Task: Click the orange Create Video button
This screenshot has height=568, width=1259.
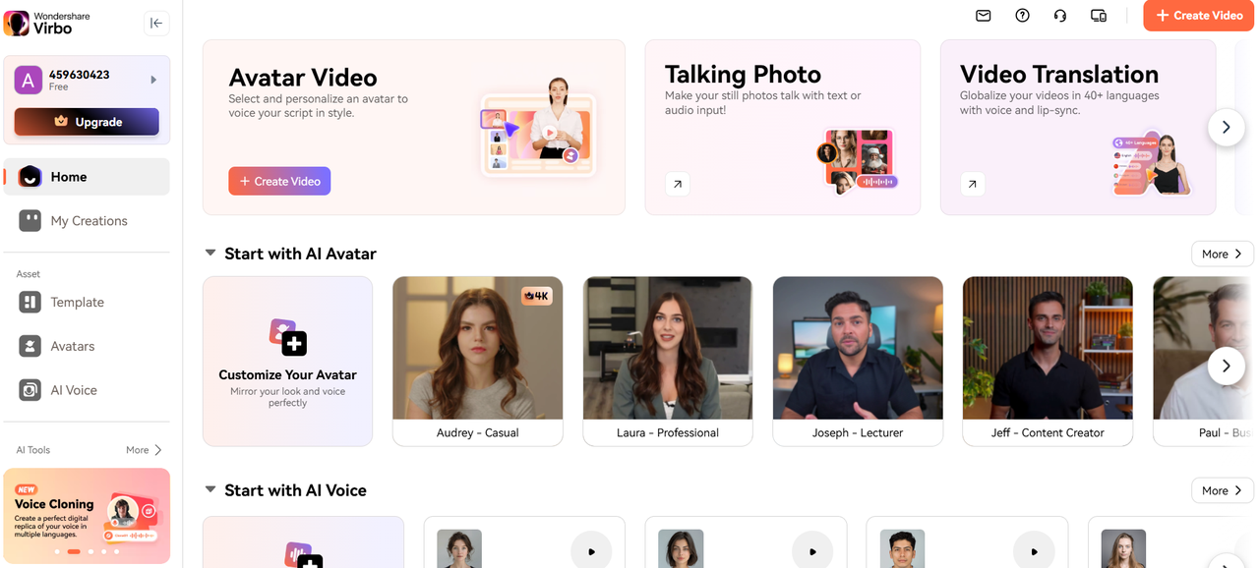Action: click(1197, 15)
